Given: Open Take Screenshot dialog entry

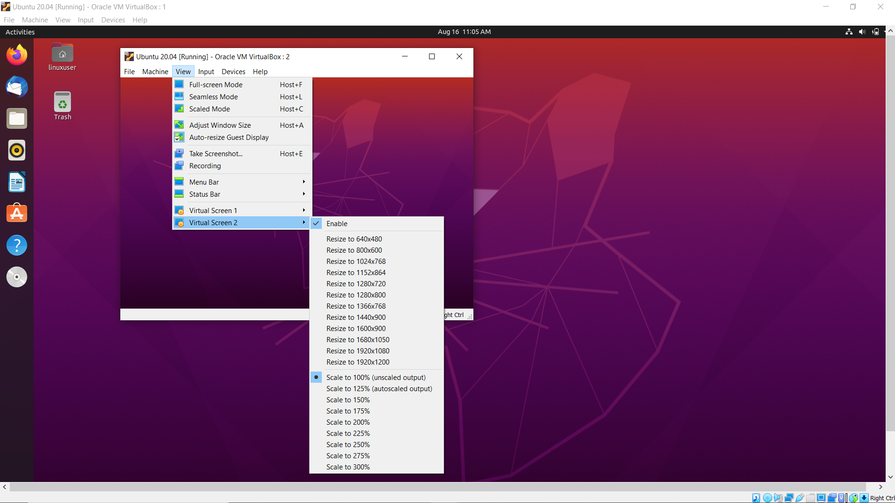Looking at the screenshot, I should [242, 153].
